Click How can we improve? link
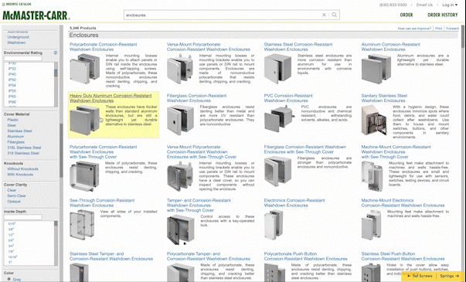The image size is (466, 282). 414,29
